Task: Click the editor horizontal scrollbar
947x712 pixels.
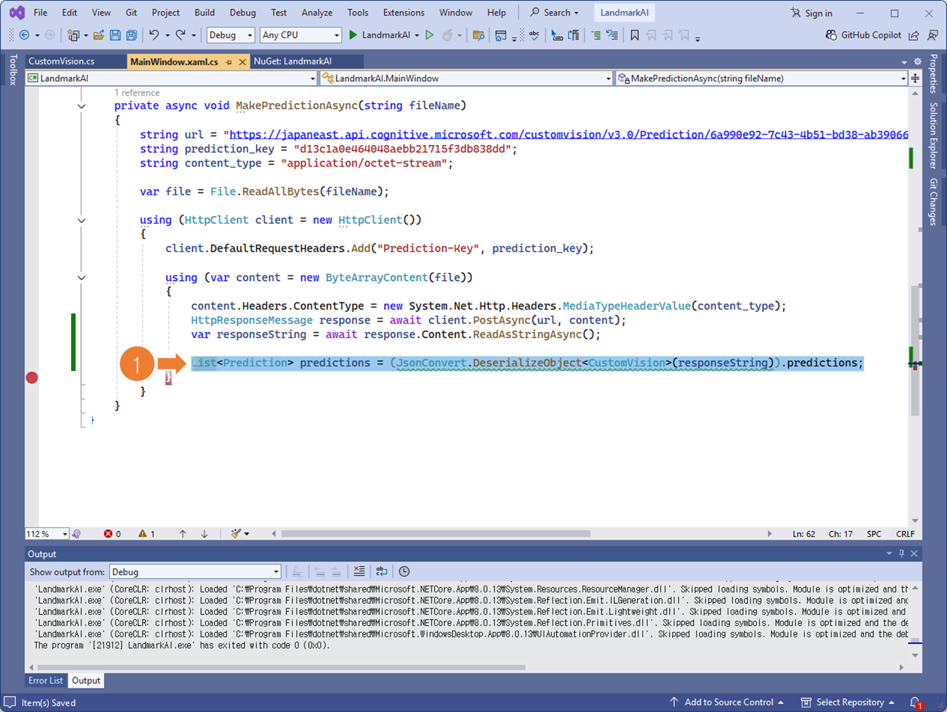Action: tap(436, 534)
